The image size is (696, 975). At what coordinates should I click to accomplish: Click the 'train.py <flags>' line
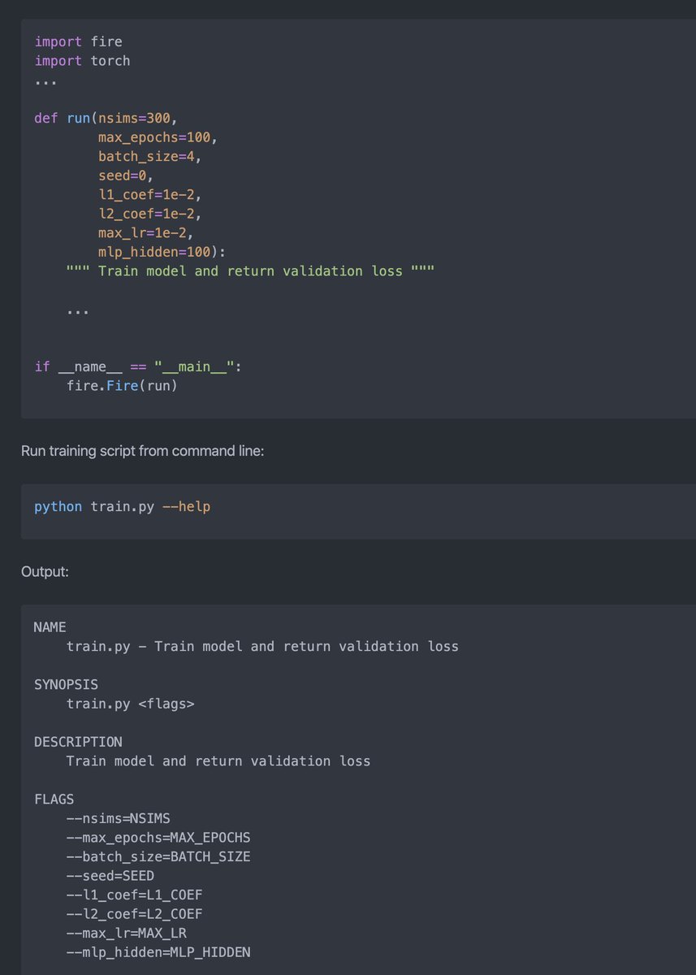tap(130, 704)
